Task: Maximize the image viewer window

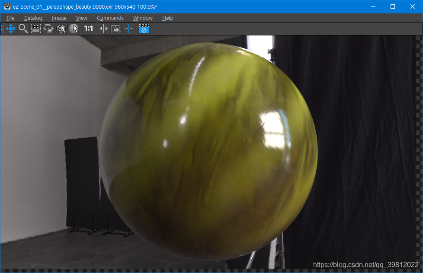Action: click(x=393, y=6)
